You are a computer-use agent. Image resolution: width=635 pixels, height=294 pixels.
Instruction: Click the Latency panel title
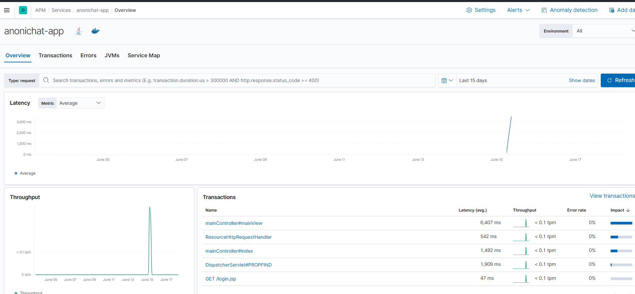(x=20, y=103)
